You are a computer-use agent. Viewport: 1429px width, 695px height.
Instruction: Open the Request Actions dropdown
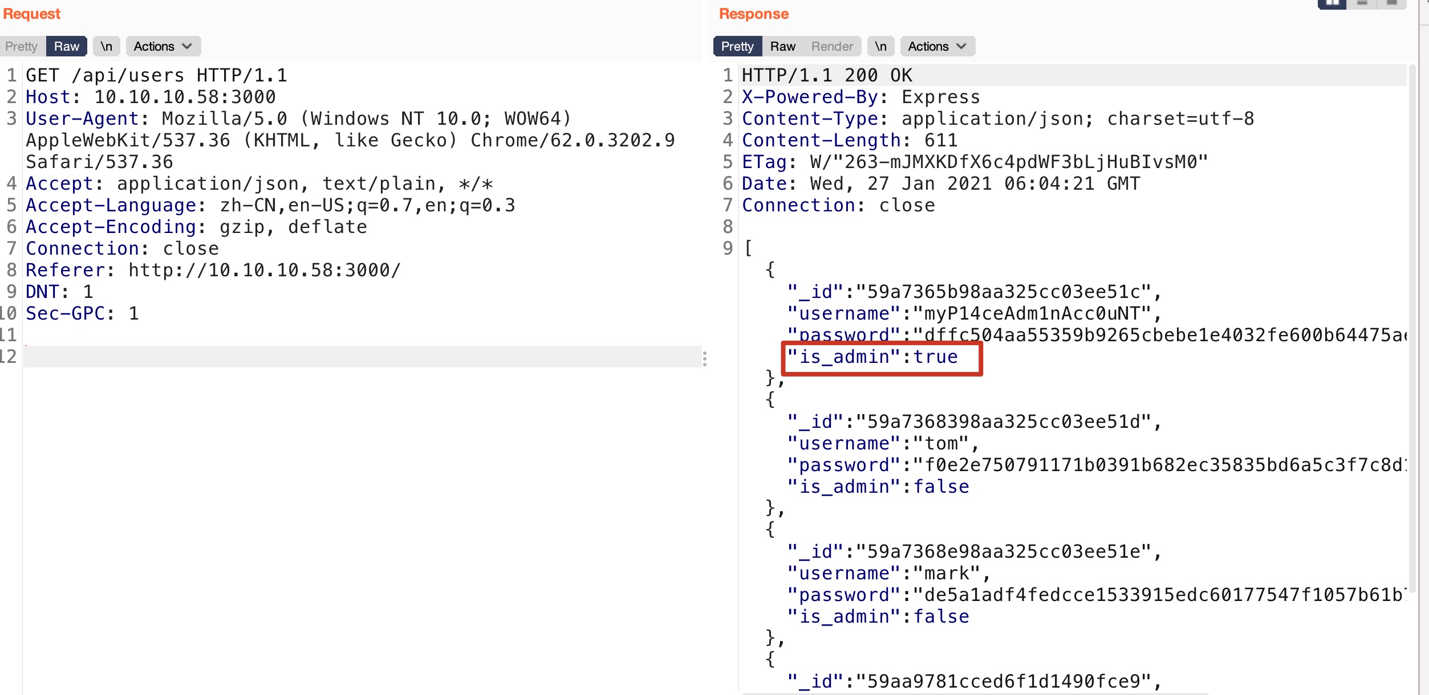[x=163, y=46]
